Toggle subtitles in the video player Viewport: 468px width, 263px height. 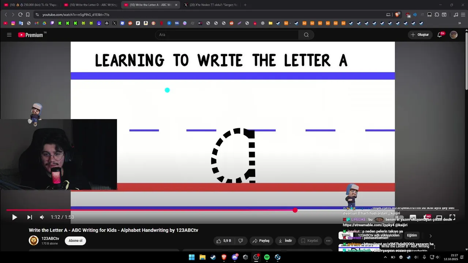413,217
